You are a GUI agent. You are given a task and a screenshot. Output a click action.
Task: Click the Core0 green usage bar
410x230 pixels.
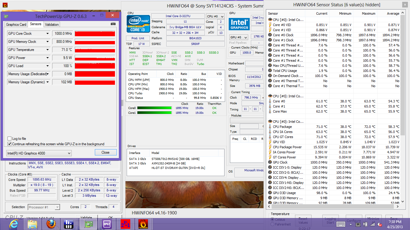154,108
